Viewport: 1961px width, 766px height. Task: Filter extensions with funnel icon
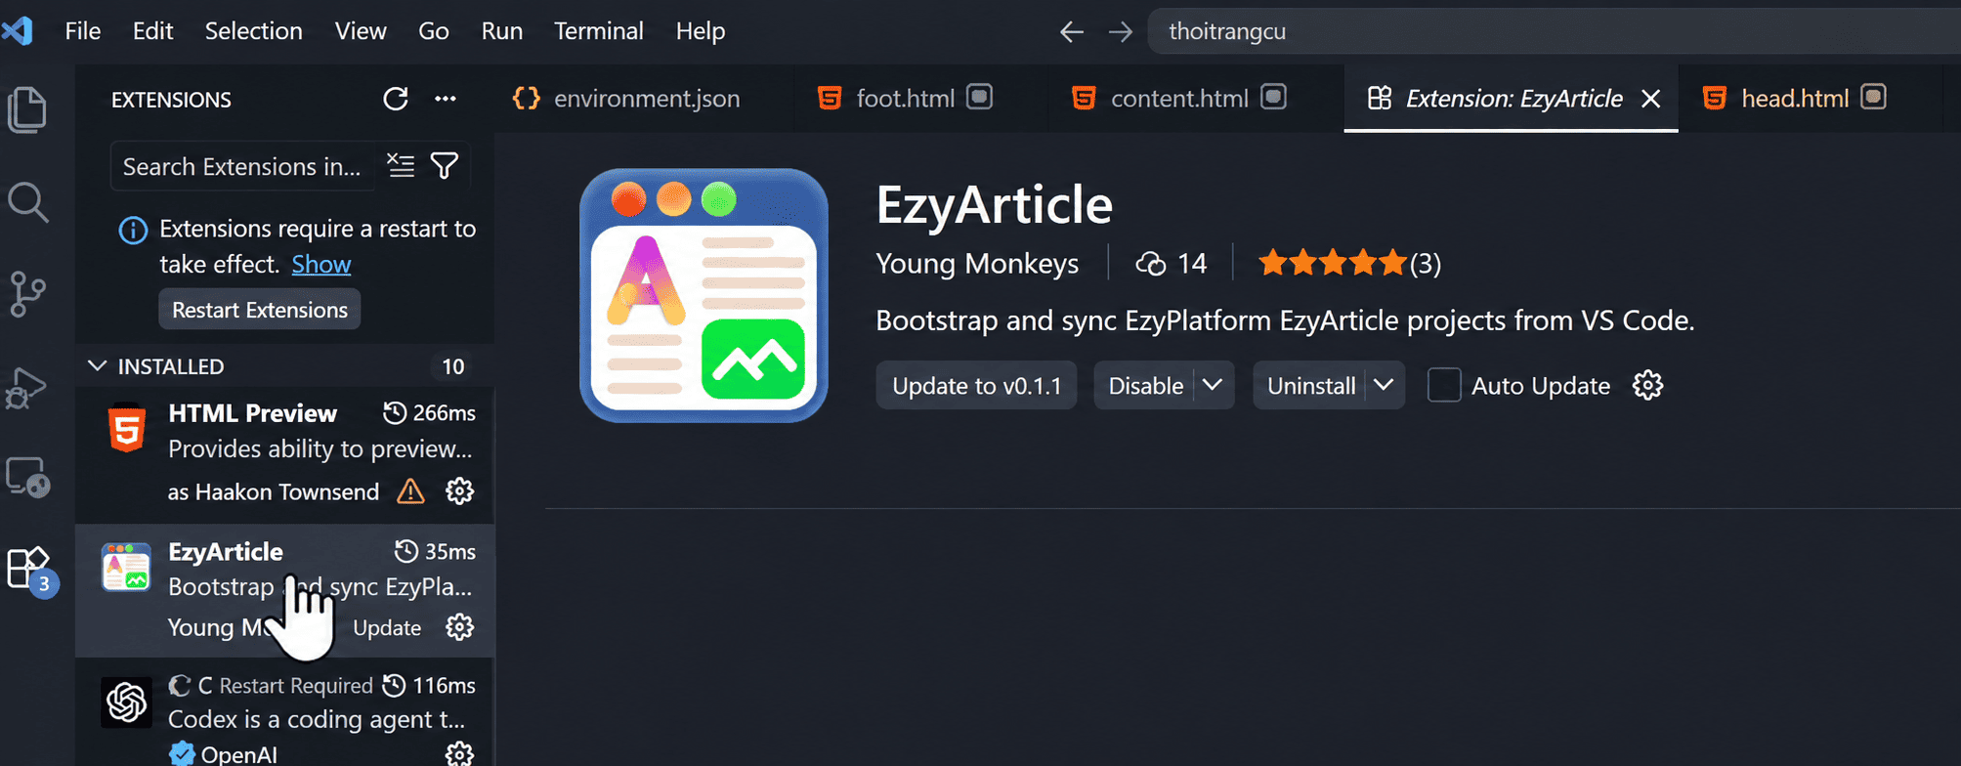[x=445, y=166]
